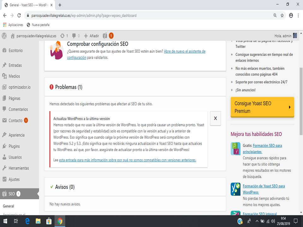303x227 pixels.
Task: Open Nueva pestaña bookmark
Action: (x=38, y=25)
